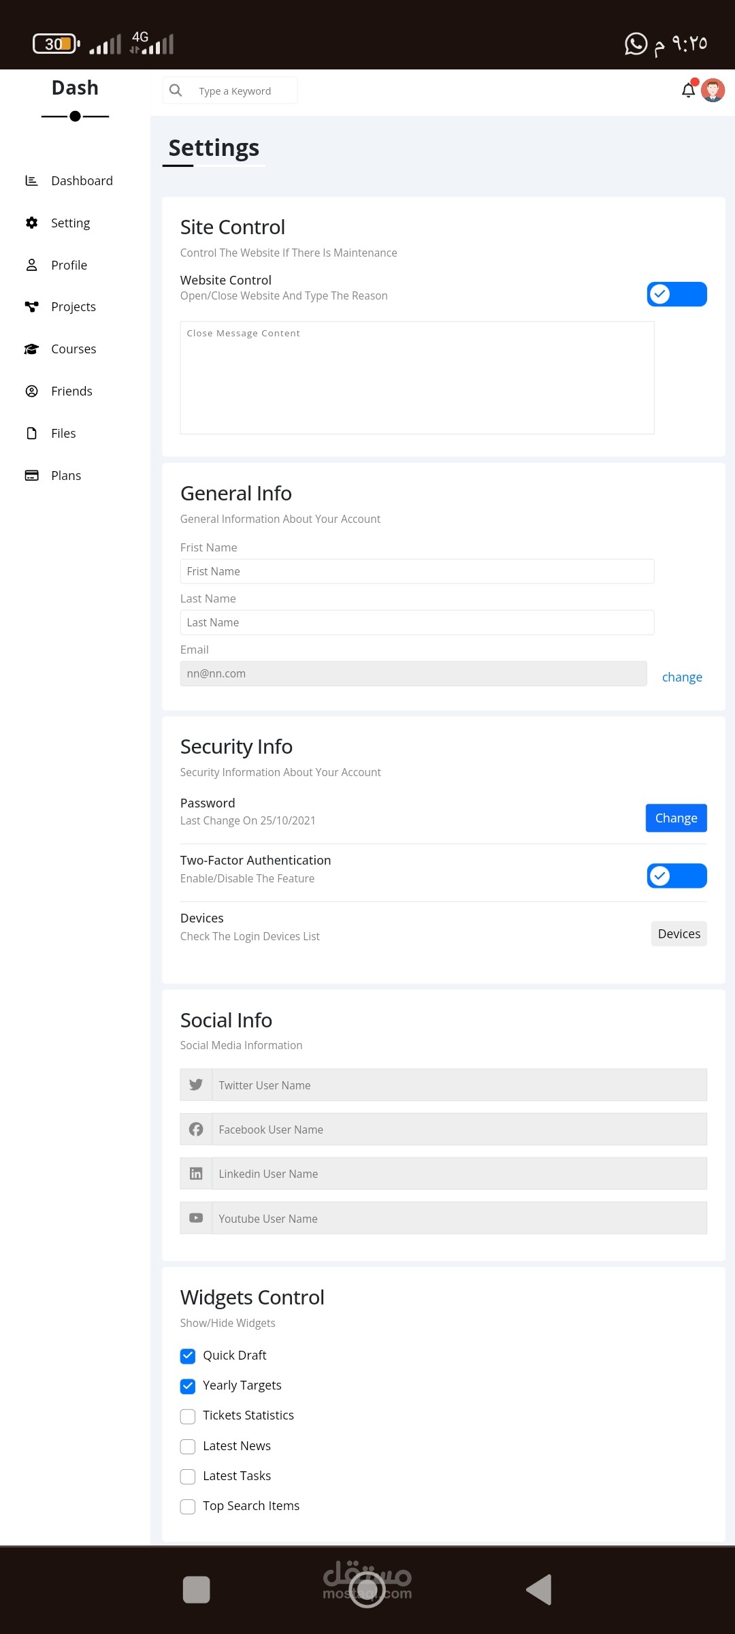Go to Projects in the sidebar

tap(73, 306)
